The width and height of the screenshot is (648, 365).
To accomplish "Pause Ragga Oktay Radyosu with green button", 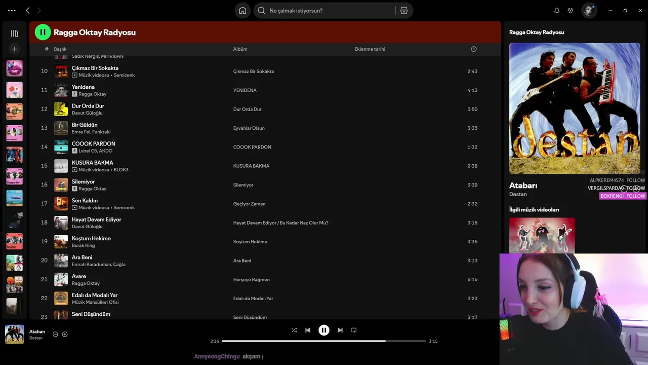I will 43,32.
